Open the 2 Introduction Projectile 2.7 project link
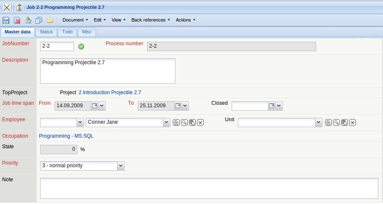Viewport: 383px width, 204px height. click(x=109, y=92)
